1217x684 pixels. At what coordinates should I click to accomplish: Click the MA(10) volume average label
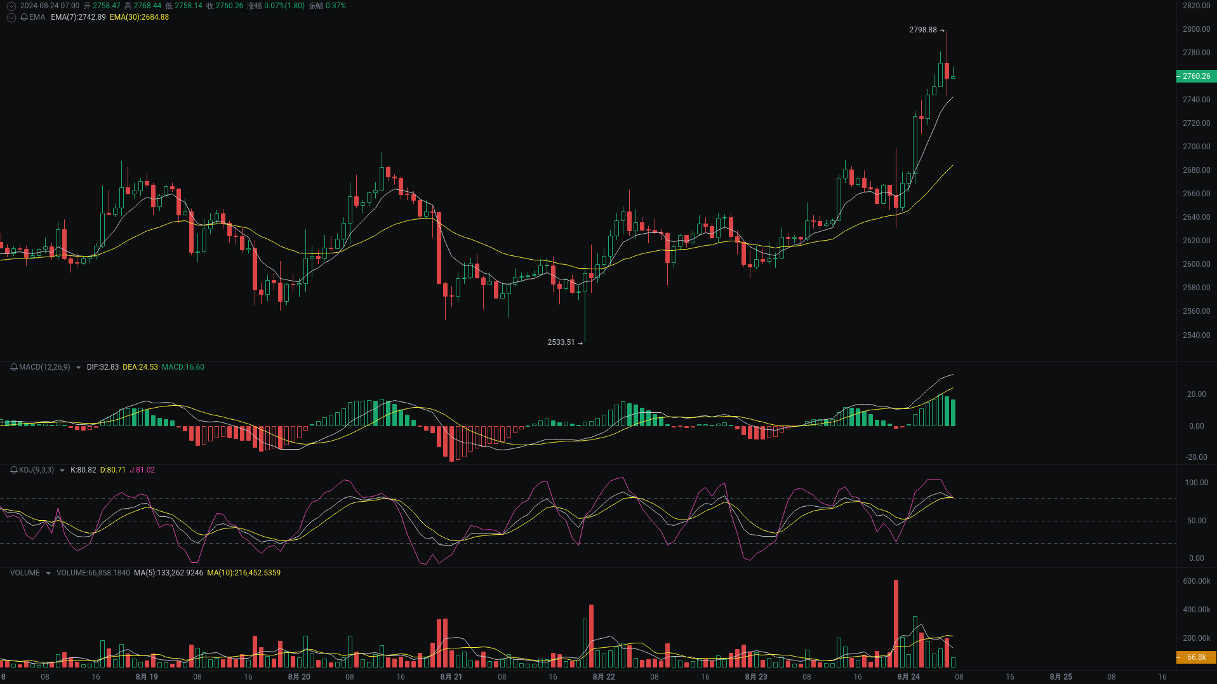click(243, 572)
